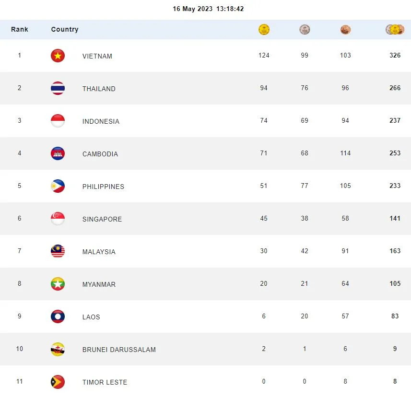Click the Malaysia flag icon
This screenshot has width=411, height=398.
58,251
